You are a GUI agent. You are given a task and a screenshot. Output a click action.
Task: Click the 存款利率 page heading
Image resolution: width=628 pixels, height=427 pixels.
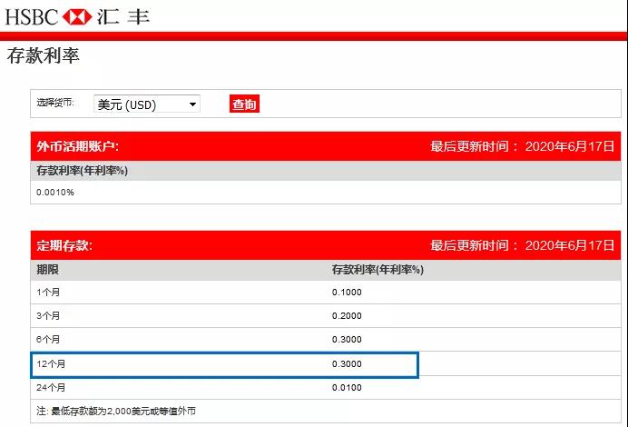tap(44, 56)
